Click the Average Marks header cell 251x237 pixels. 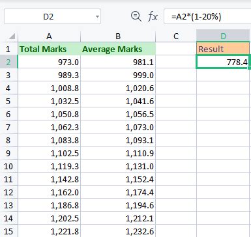point(118,49)
